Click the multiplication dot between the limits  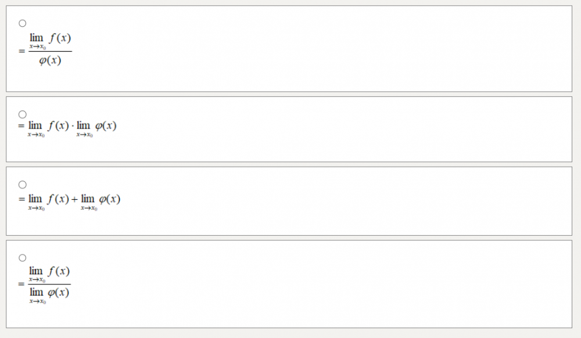pyautogui.click(x=73, y=126)
